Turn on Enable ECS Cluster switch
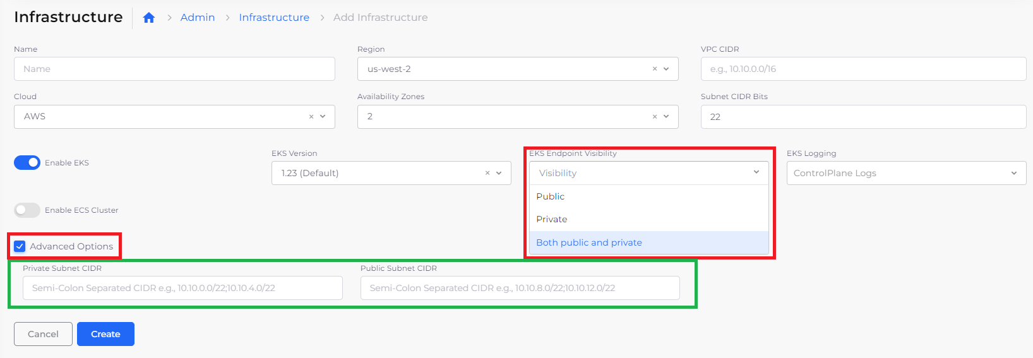Viewport: 1033px width, 358px height. (x=27, y=210)
